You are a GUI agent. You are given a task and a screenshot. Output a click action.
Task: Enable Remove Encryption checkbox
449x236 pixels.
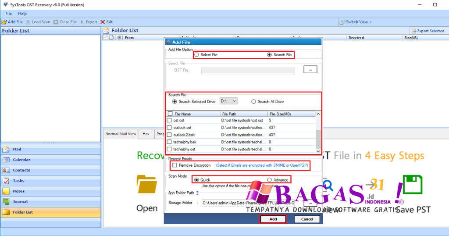175,165
